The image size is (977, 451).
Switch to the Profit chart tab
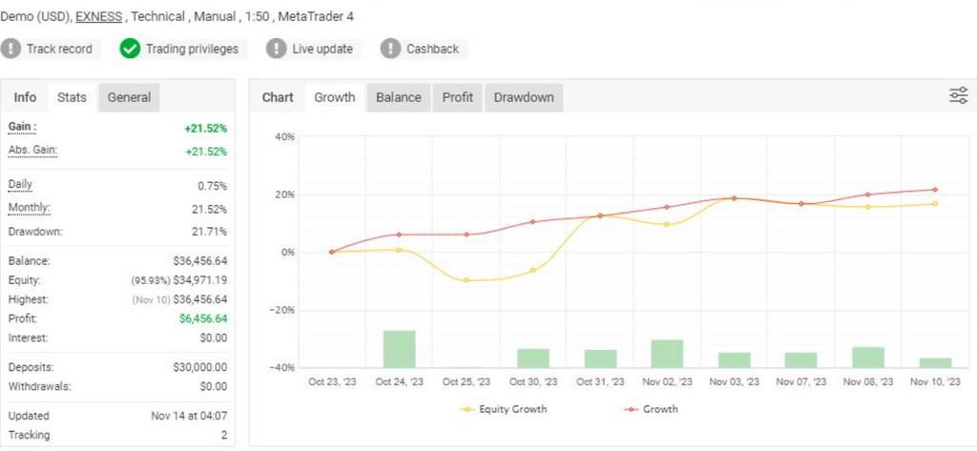point(458,97)
